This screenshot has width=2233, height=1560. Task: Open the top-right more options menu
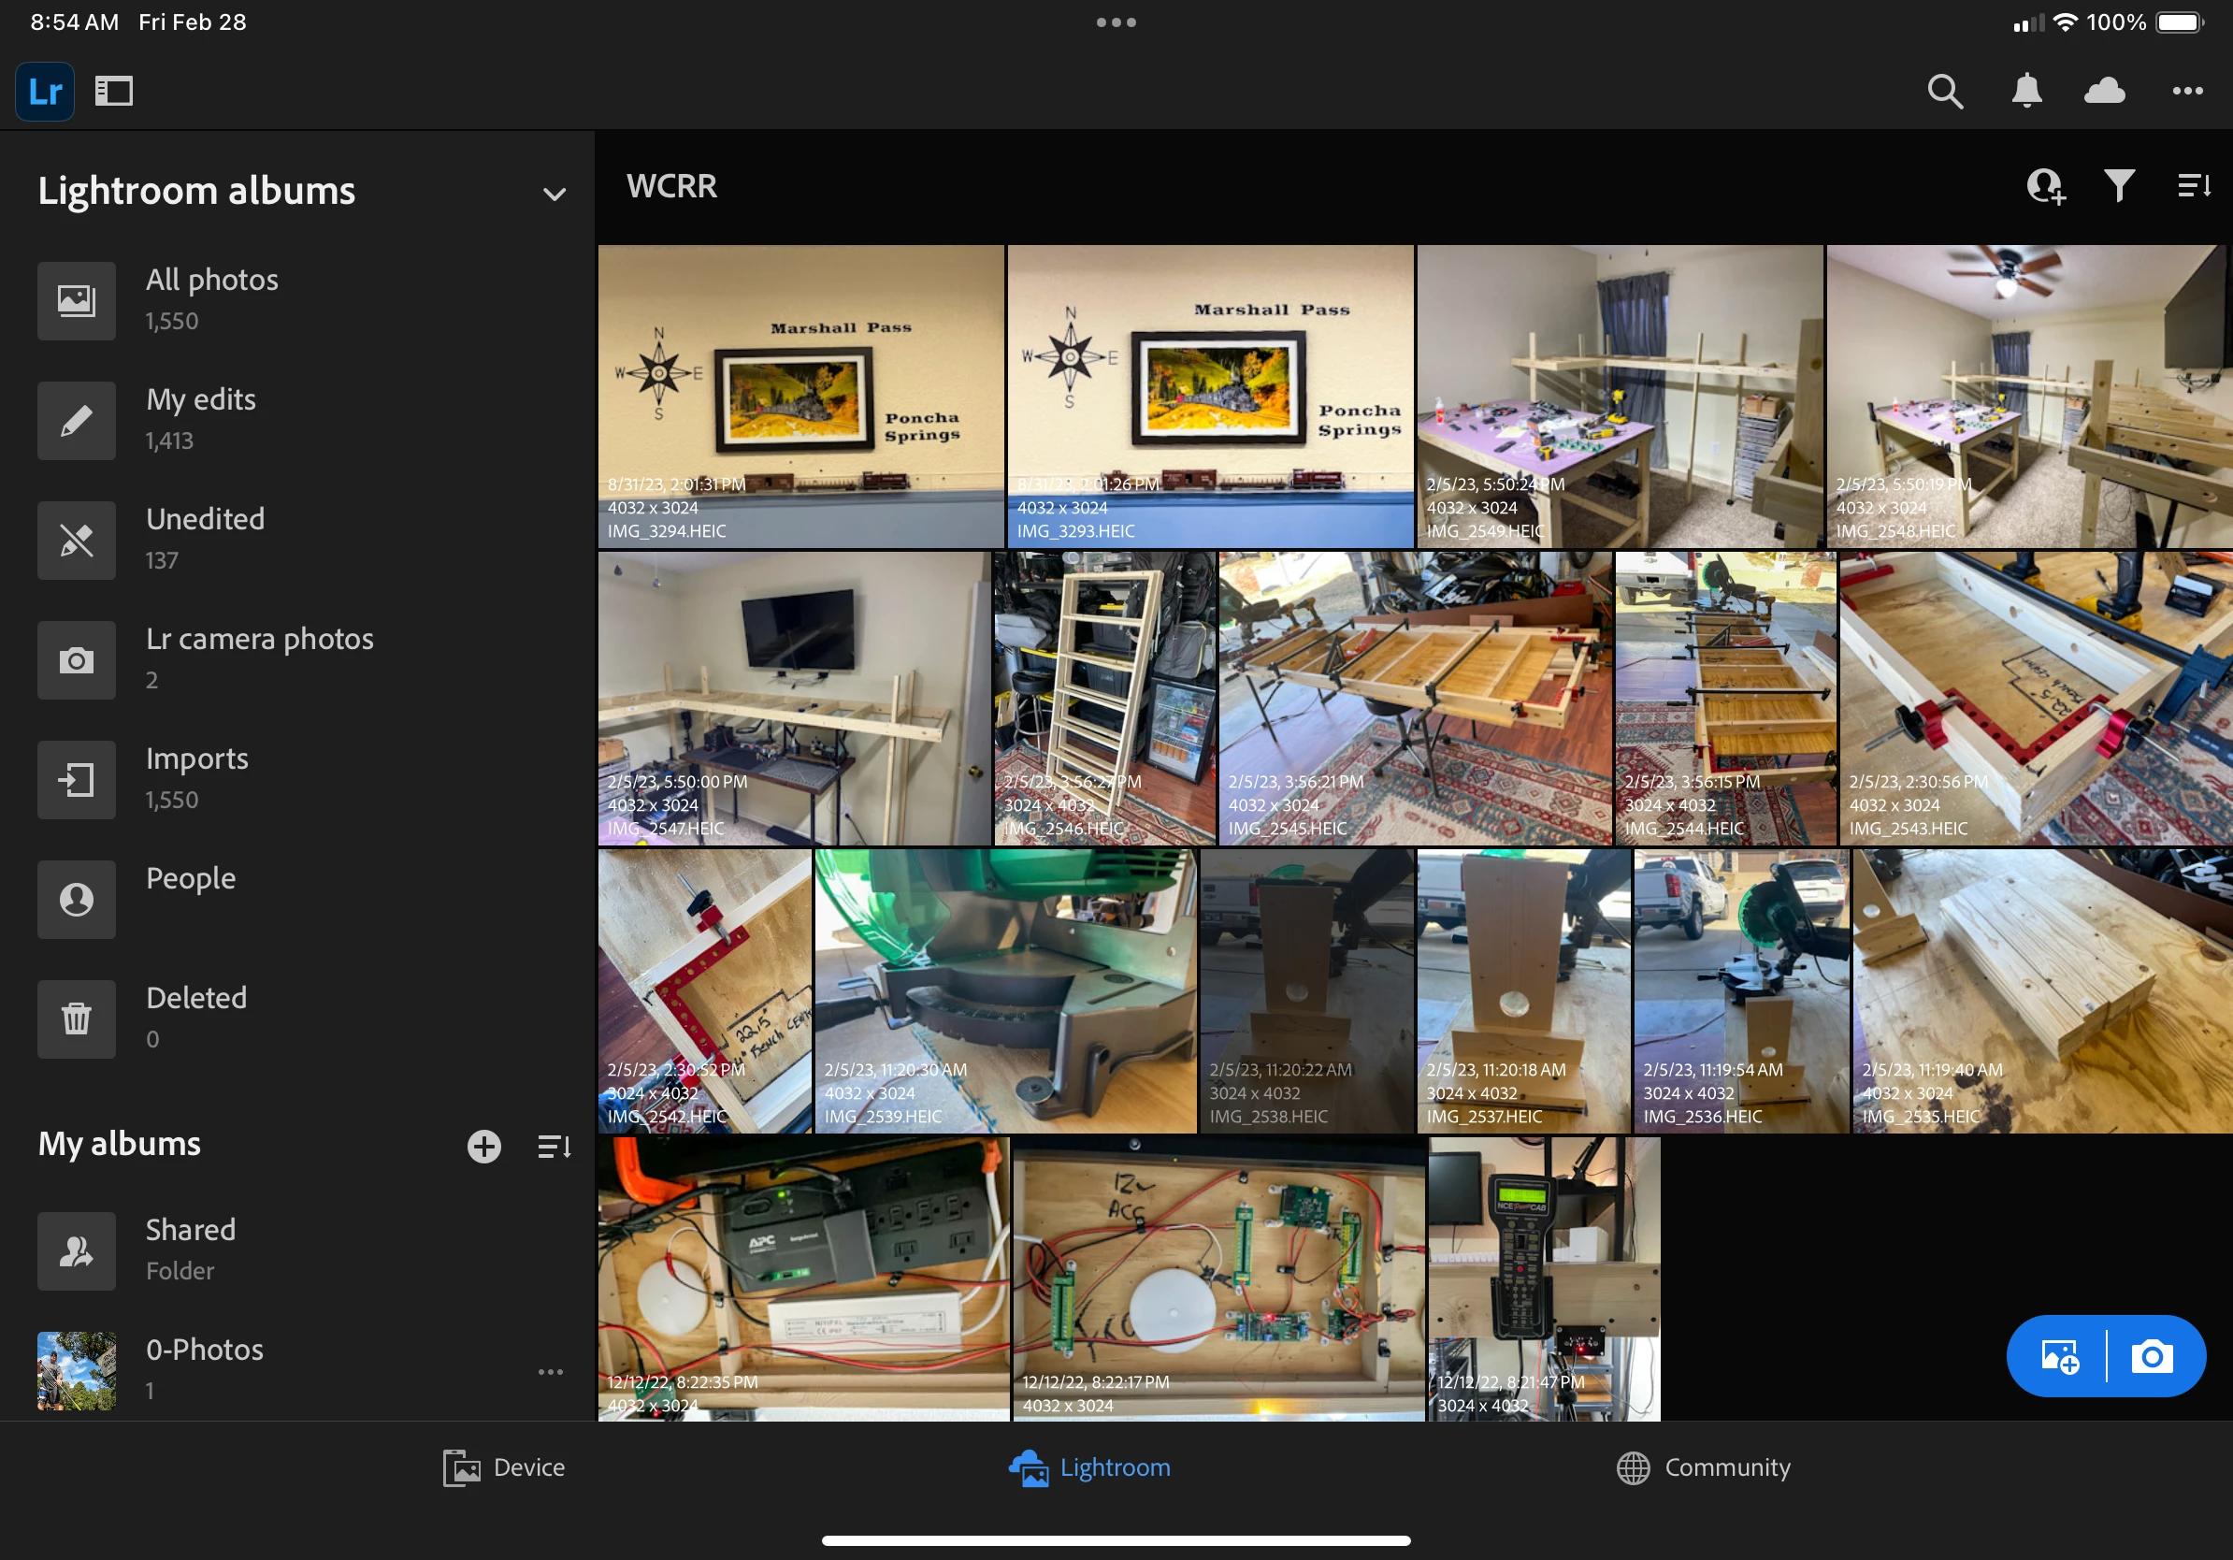pyautogui.click(x=2187, y=92)
